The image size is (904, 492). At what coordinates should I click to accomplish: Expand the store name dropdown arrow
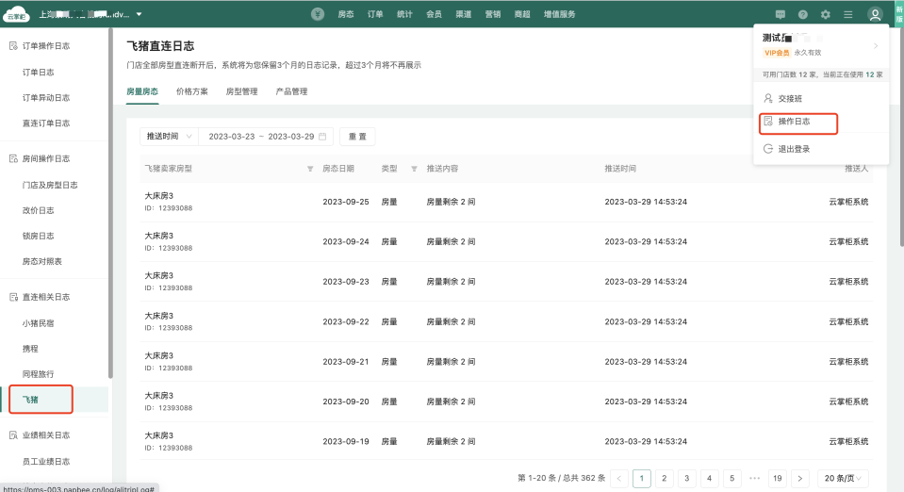(140, 14)
